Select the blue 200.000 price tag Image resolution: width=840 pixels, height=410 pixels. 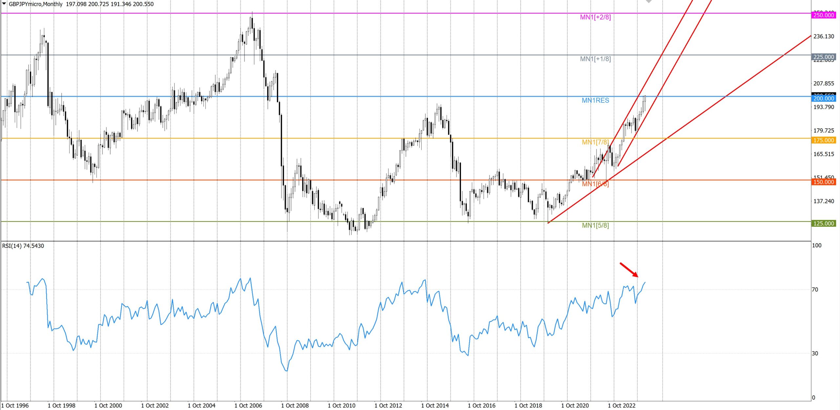pos(823,98)
